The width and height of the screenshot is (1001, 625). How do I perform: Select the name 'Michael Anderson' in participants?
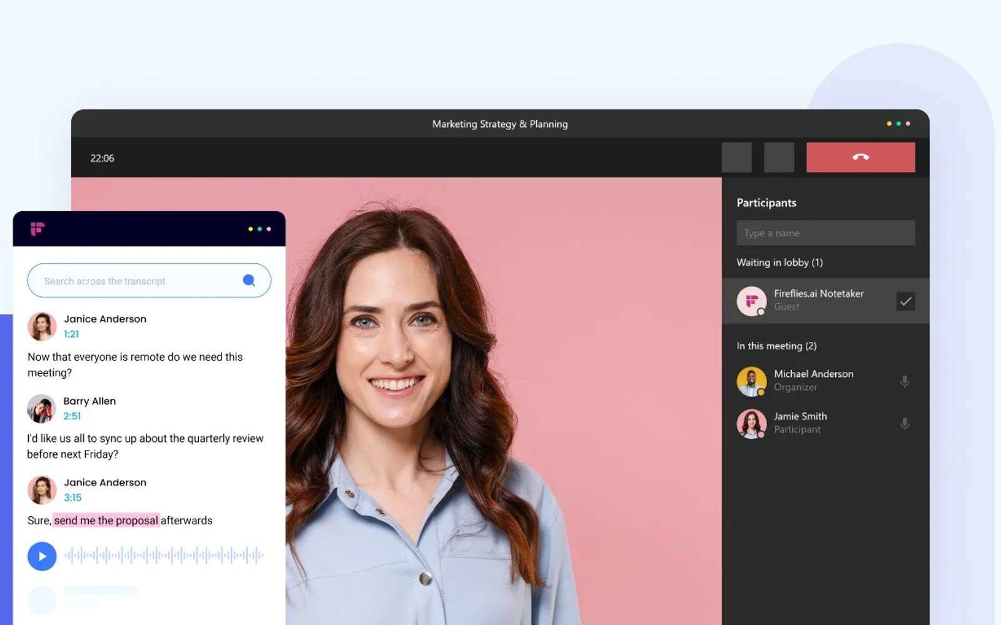pyautogui.click(x=813, y=374)
